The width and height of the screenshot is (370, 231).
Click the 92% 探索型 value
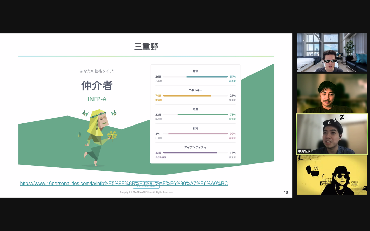click(x=233, y=134)
